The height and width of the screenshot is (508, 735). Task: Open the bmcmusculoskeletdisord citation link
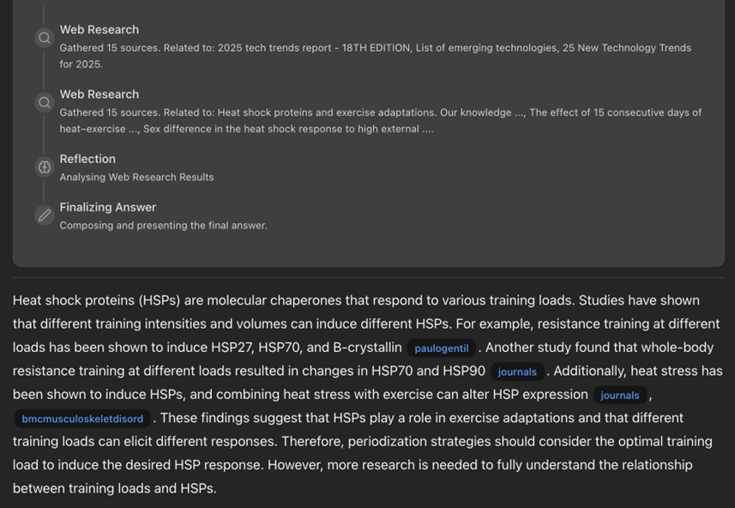tap(82, 419)
